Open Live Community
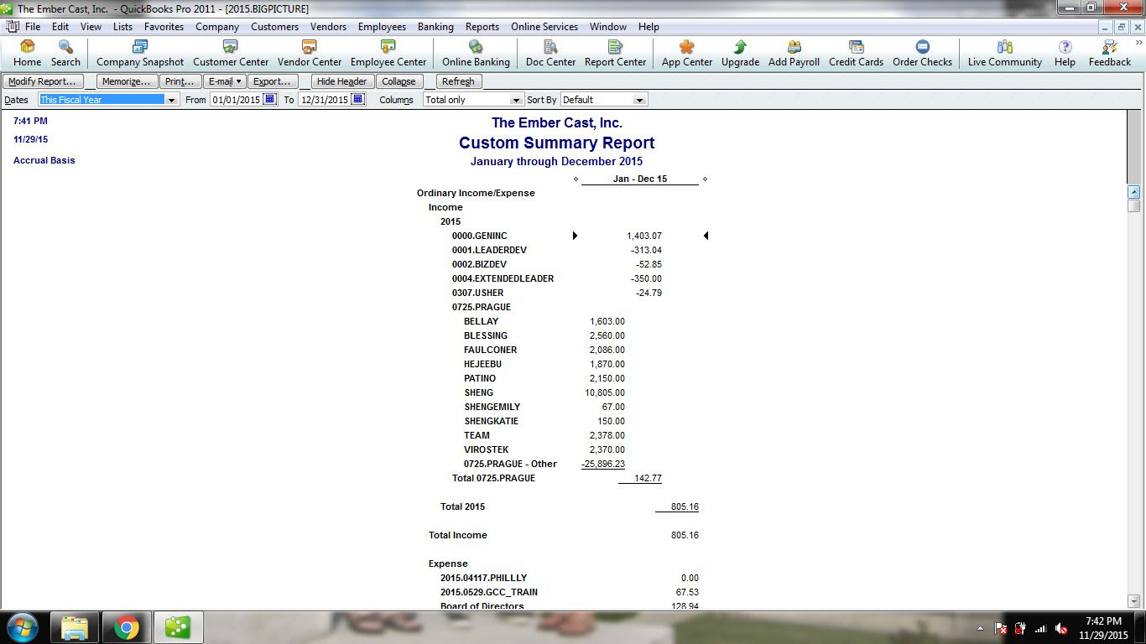 coord(1004,53)
